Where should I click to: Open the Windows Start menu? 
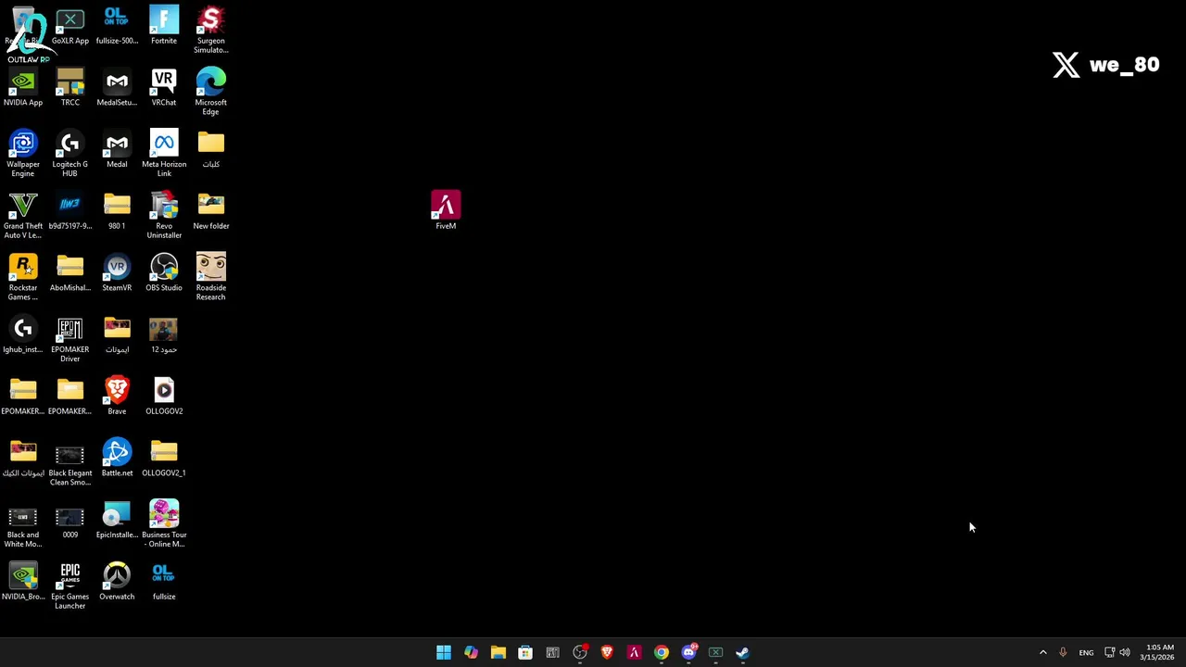(x=444, y=652)
